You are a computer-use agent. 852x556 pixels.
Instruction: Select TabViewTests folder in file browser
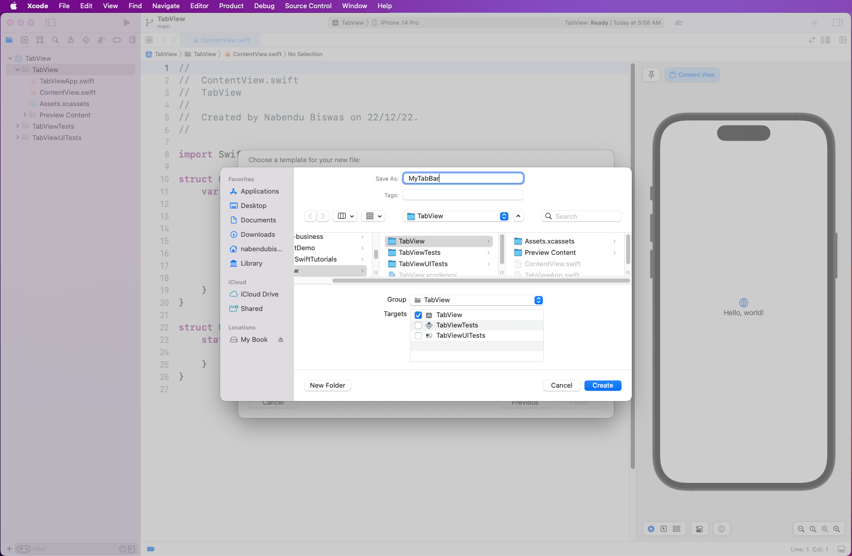tap(439, 253)
